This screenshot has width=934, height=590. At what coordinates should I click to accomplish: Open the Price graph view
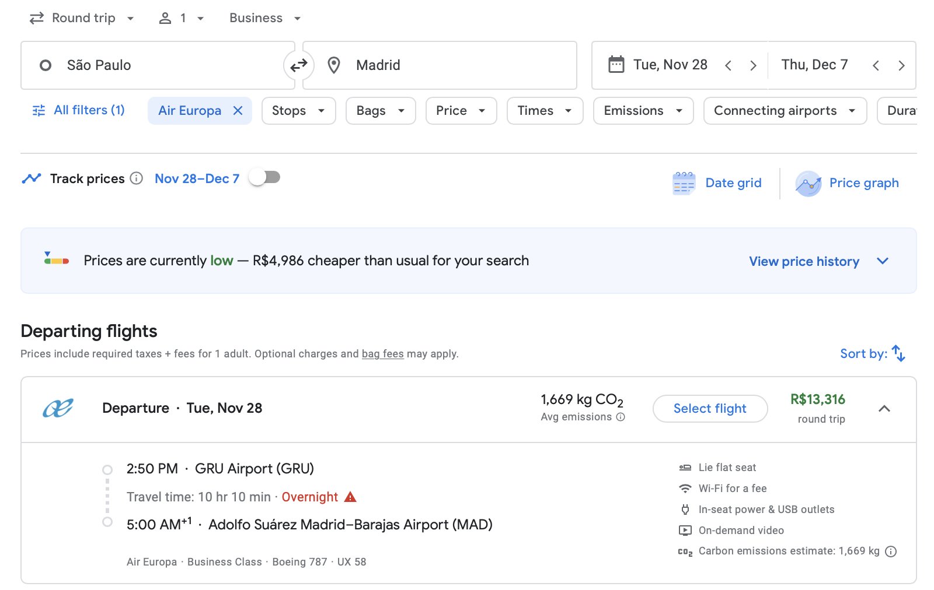point(847,183)
